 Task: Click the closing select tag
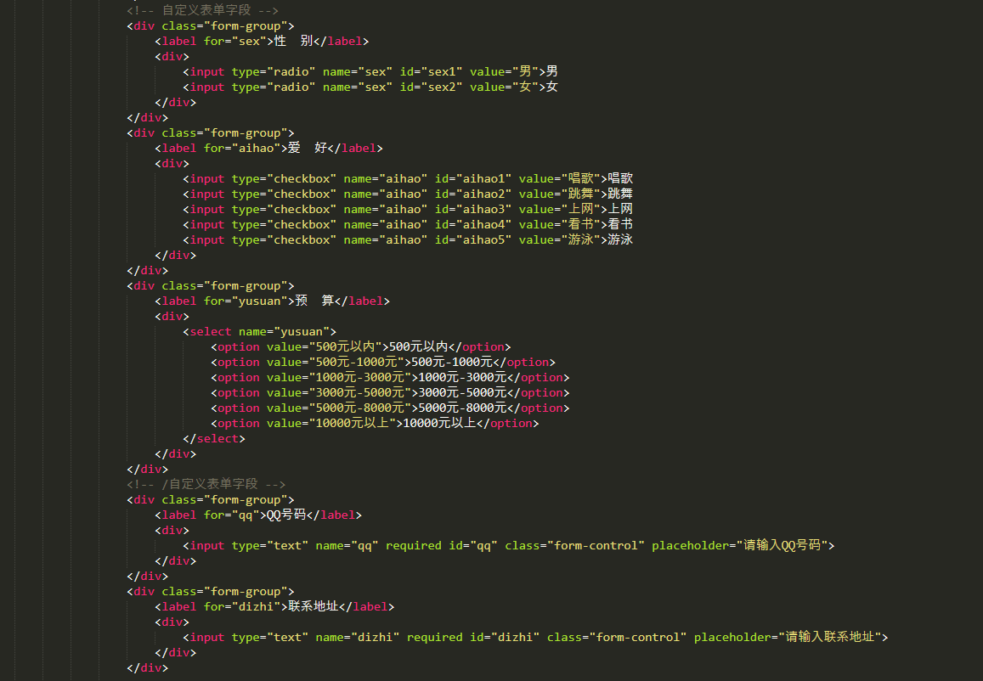pyautogui.click(x=214, y=438)
